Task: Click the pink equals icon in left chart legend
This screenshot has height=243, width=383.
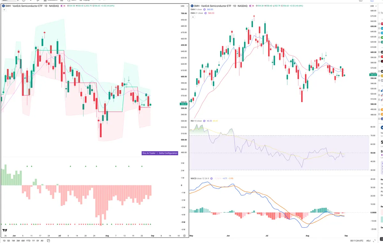Action: click(x=65, y=6)
